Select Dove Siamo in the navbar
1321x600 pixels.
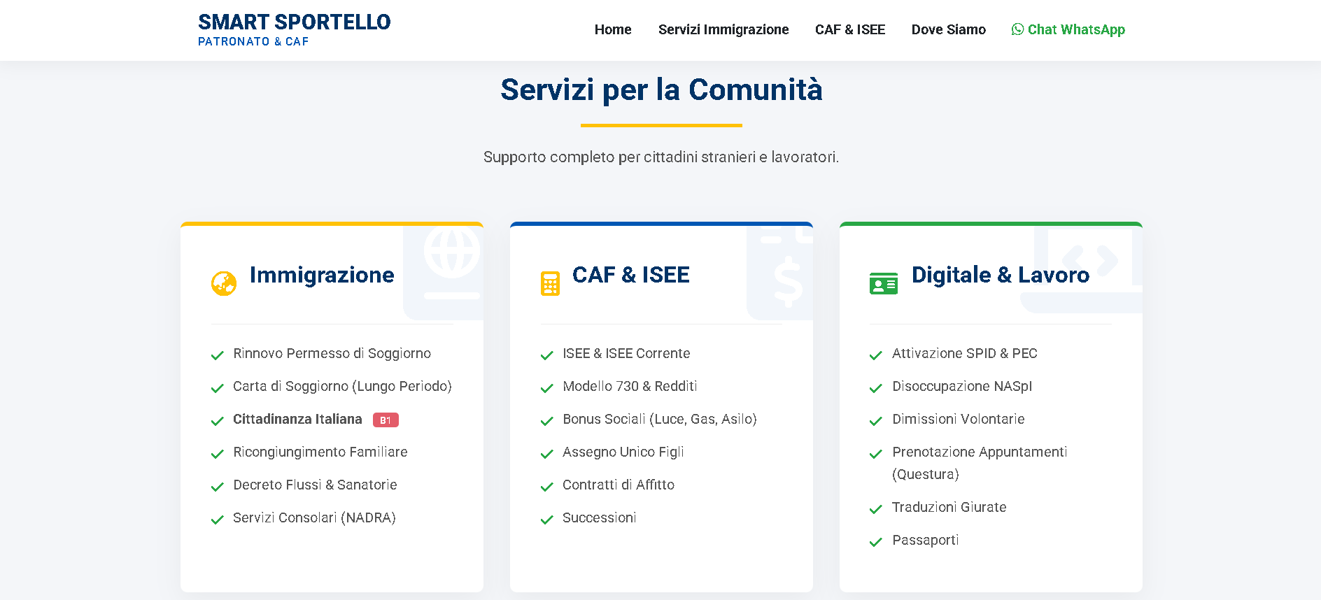948,29
